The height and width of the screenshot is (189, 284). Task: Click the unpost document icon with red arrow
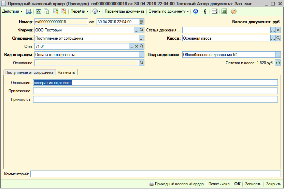pos(63,11)
